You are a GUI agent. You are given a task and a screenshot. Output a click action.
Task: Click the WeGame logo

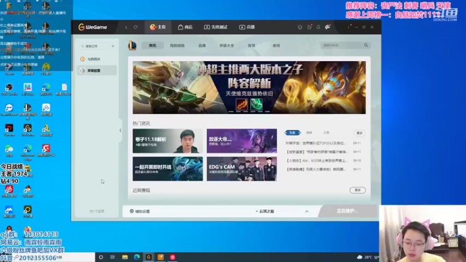pyautogui.click(x=93, y=27)
